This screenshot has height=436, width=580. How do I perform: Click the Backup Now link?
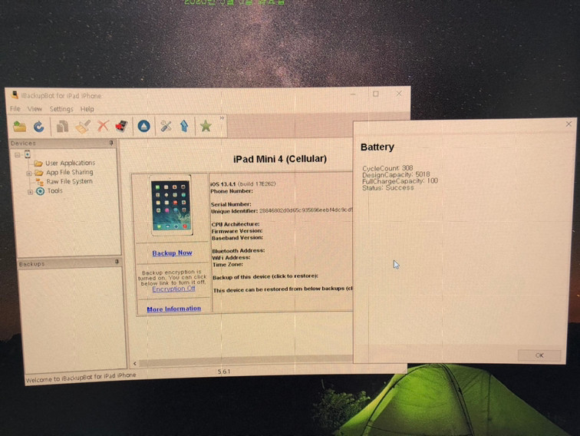[x=172, y=253]
